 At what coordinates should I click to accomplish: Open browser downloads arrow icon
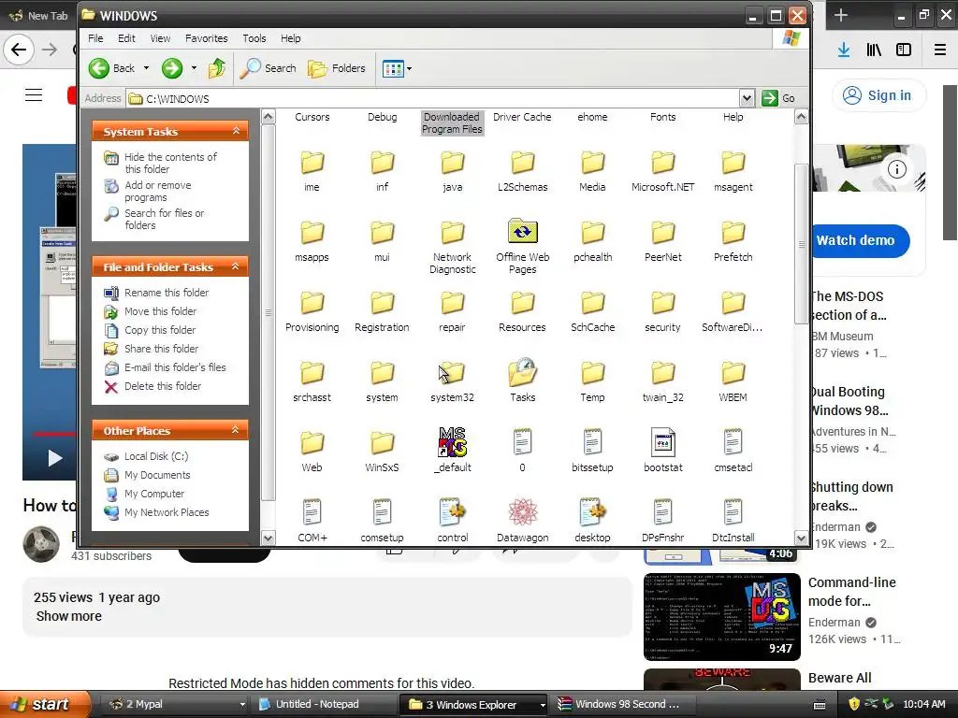(844, 50)
